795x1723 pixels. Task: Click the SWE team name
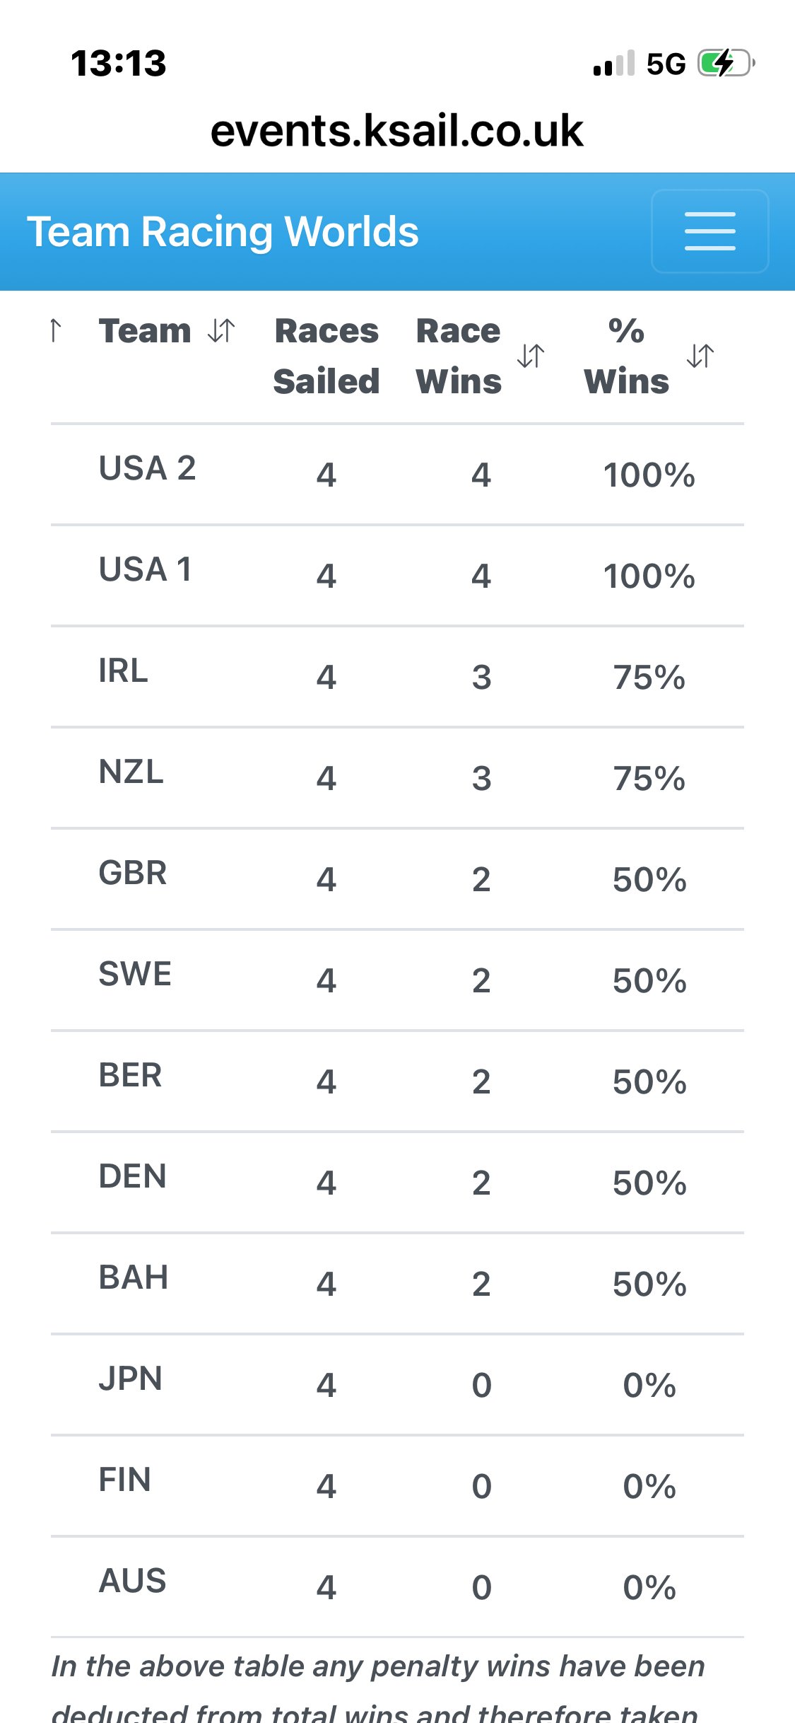pyautogui.click(x=135, y=974)
